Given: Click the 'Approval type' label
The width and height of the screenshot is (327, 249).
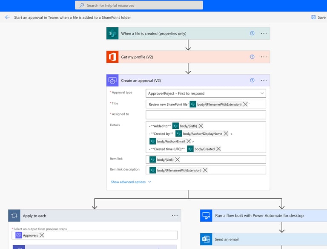Looking at the screenshot, I should pos(122,93).
